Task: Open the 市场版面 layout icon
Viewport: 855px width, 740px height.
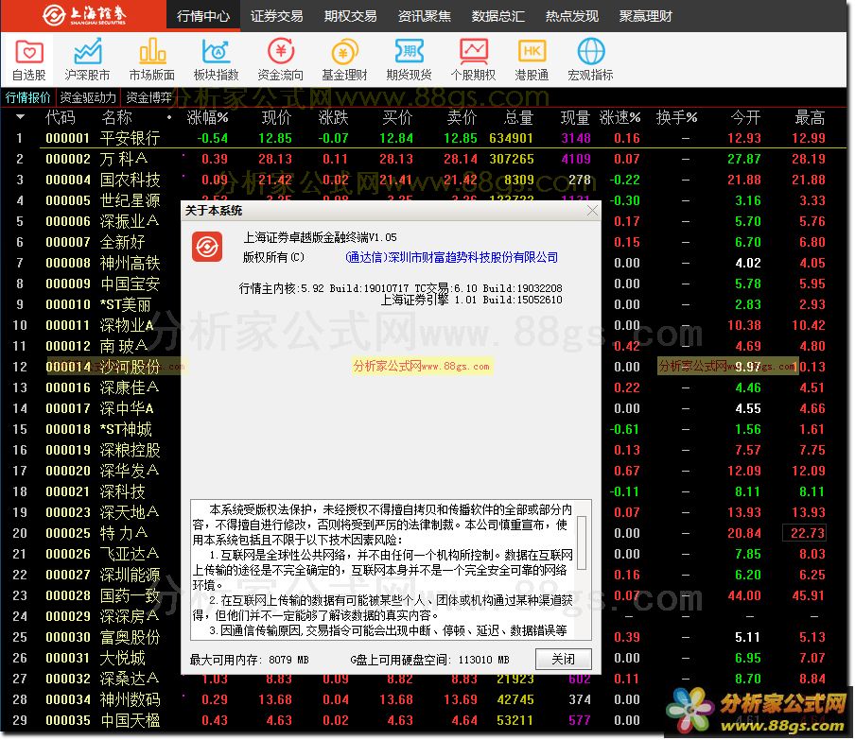Action: click(x=152, y=60)
